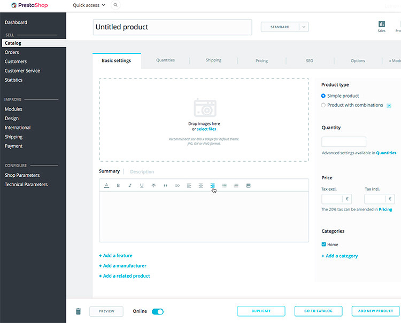Toggle the Online switch off
Viewport: 401px width, 323px height.
coord(158,311)
